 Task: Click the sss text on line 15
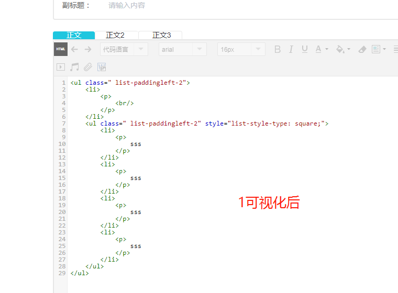pos(136,178)
